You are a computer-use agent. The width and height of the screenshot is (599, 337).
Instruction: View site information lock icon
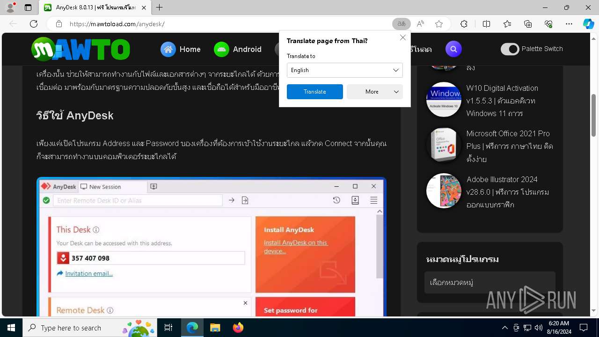[58, 24]
